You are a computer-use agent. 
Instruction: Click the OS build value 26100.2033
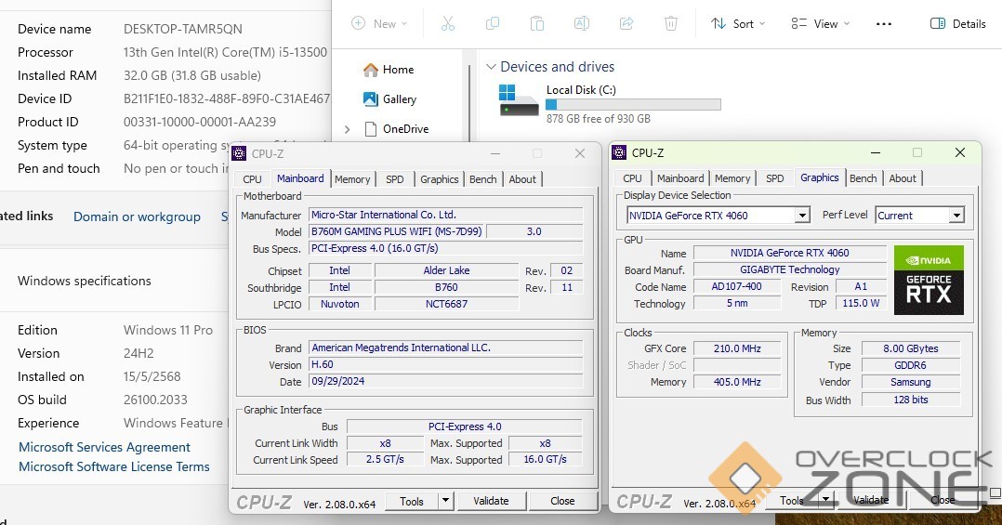click(155, 400)
